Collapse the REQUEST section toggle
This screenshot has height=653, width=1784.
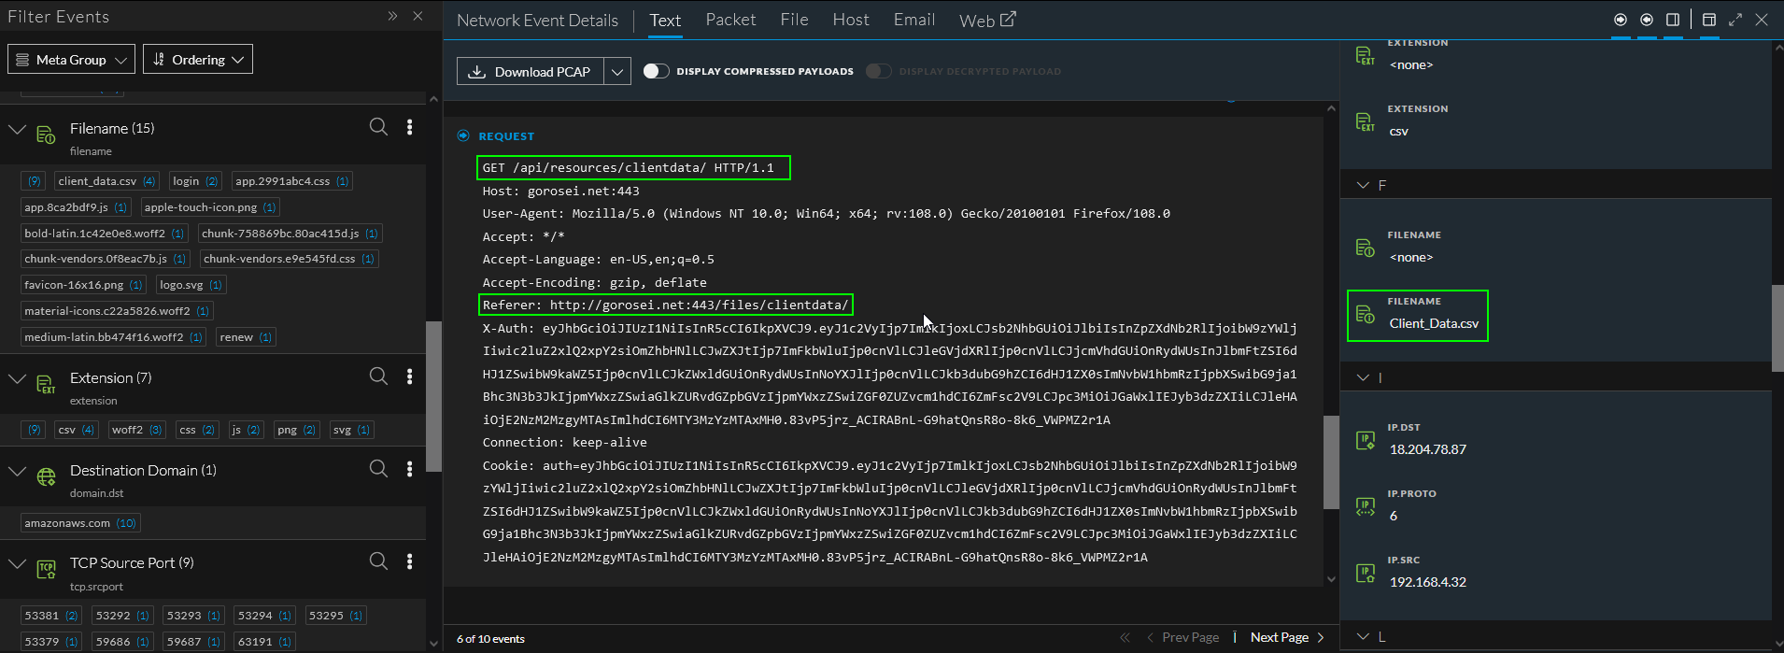coord(463,135)
